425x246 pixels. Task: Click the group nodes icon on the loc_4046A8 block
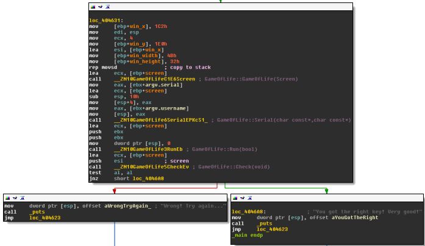tap(249, 198)
